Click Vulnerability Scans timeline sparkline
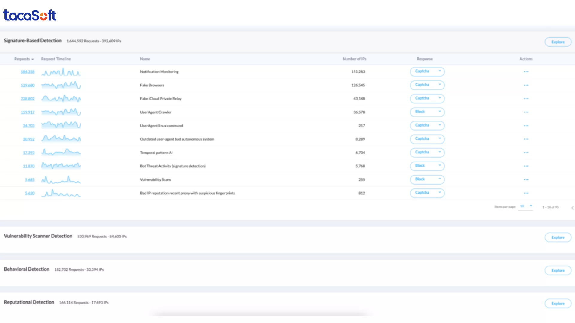Screen dimensions: 575x323 (x=61, y=179)
